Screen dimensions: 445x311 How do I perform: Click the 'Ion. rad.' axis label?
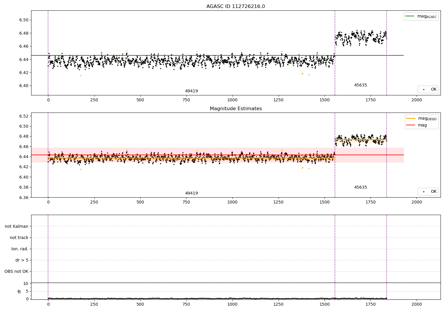click(20, 249)
